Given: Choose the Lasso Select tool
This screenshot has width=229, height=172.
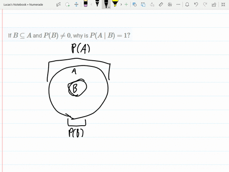Looking at the screenshot, I should pos(68,4).
